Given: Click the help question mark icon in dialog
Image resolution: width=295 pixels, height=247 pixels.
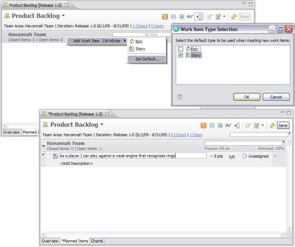Looking at the screenshot, I should 179,97.
